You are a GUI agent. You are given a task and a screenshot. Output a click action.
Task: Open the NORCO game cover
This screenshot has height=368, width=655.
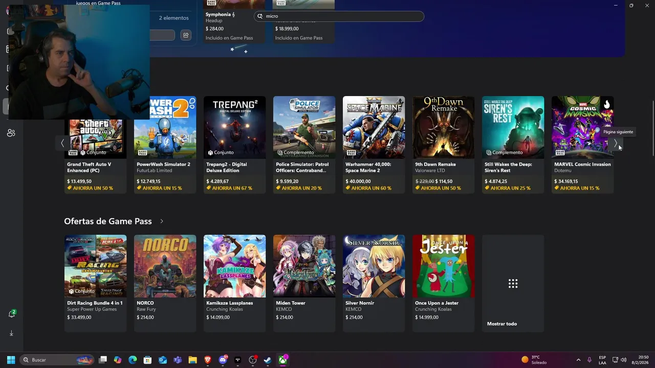pos(165,266)
